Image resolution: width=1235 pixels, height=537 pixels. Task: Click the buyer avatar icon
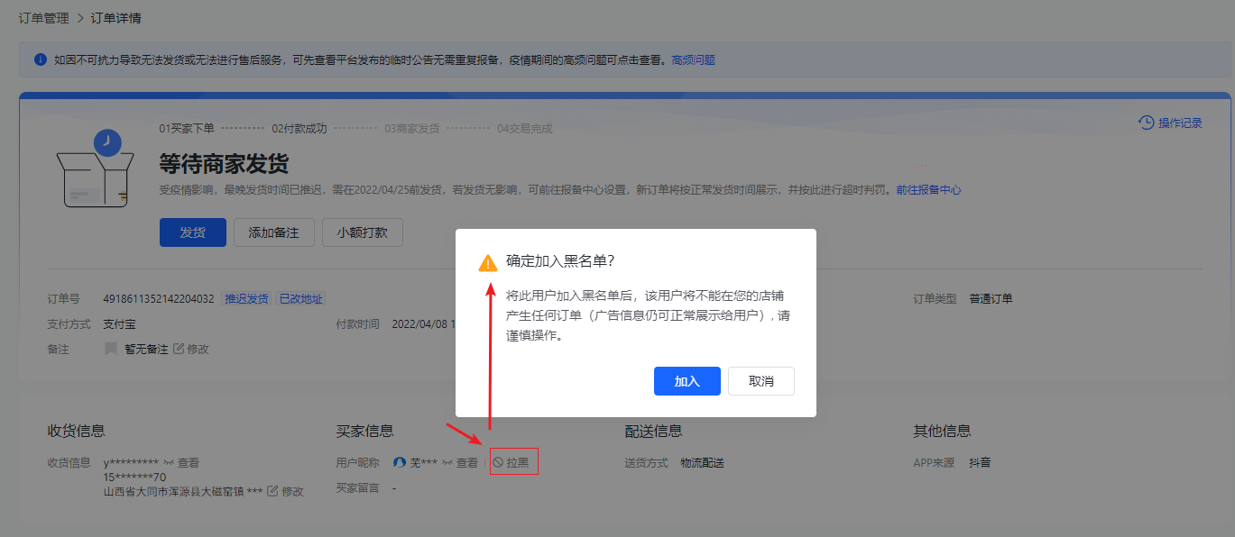tap(400, 463)
